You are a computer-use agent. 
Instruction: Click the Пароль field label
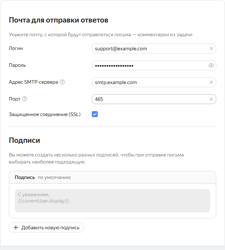(17, 65)
